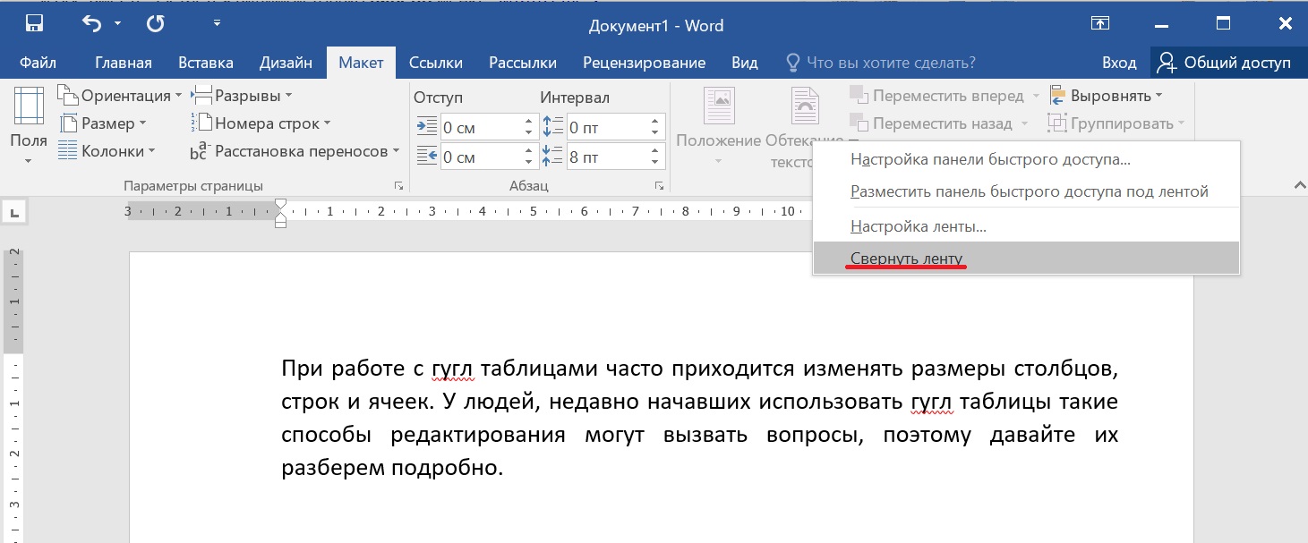Open the Файл tab
The width and height of the screenshot is (1308, 543).
[x=38, y=63]
